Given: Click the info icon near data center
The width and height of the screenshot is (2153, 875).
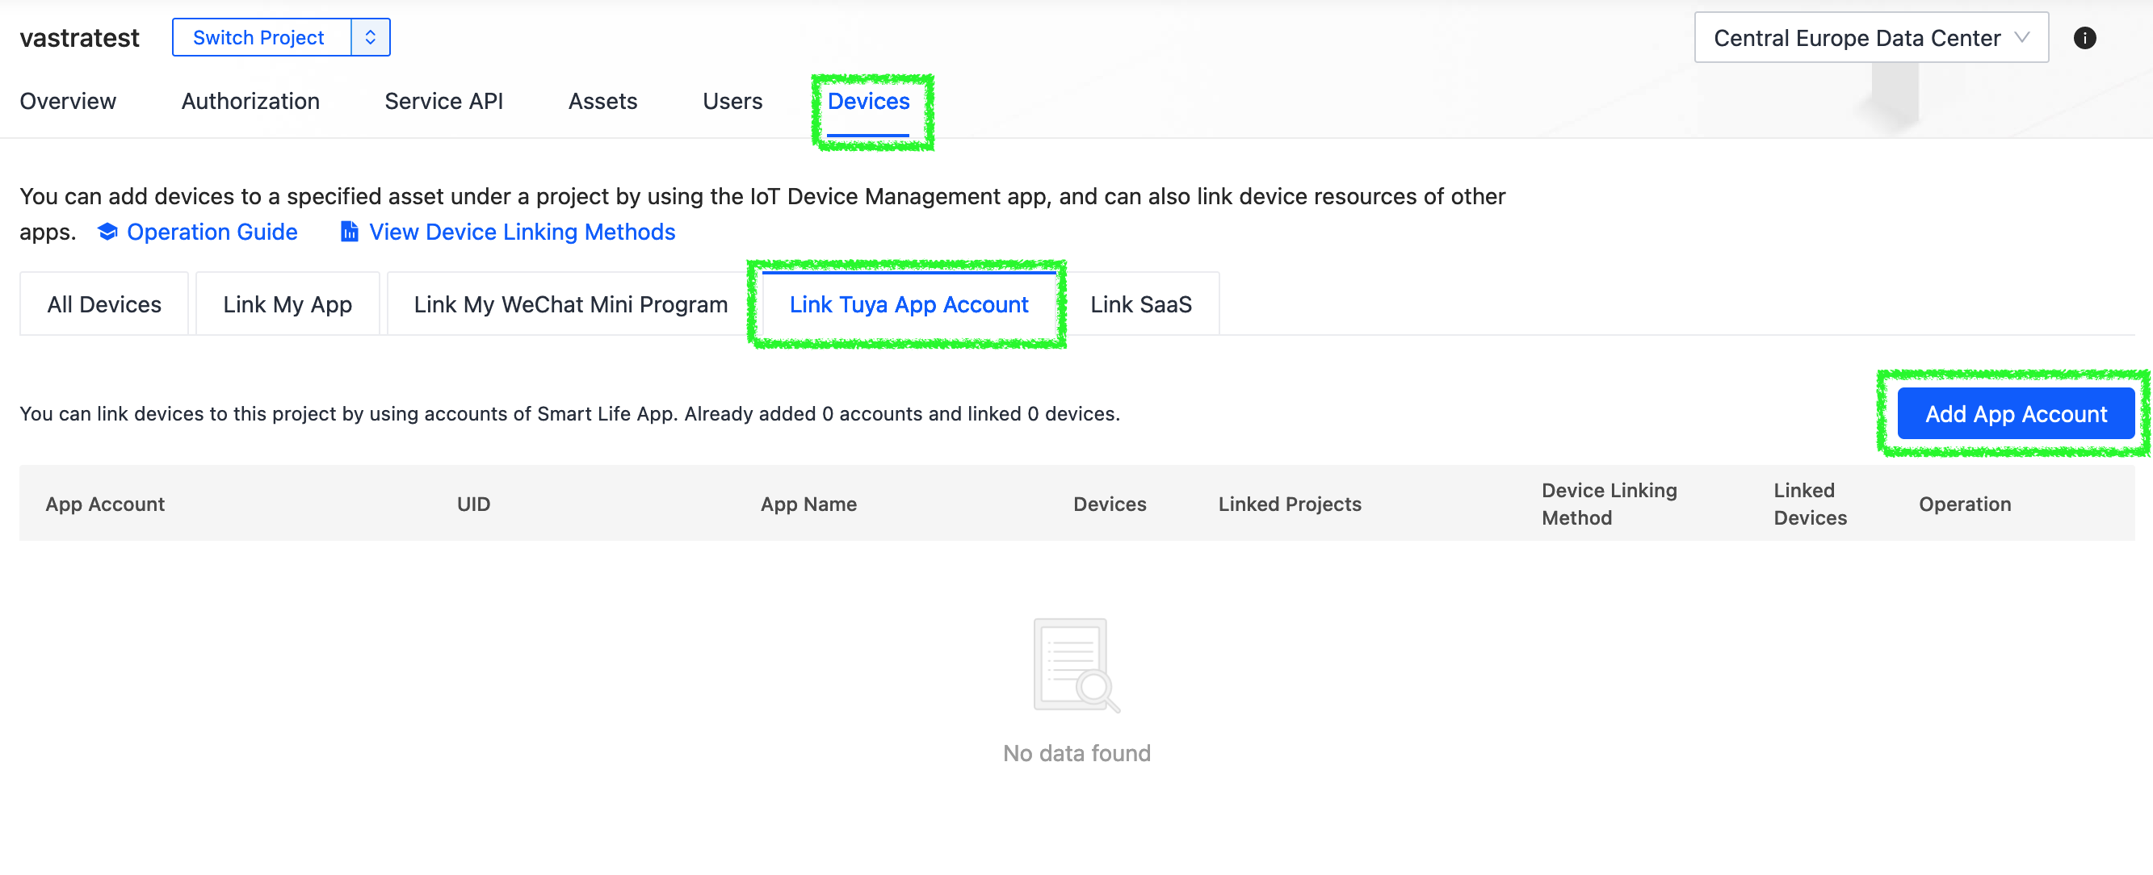Looking at the screenshot, I should coord(2084,39).
